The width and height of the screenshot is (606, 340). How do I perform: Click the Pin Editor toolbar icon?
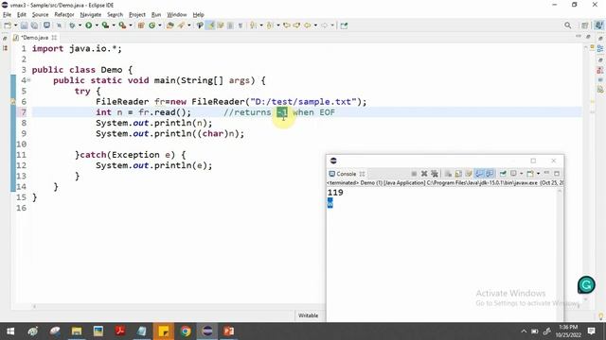(x=344, y=25)
